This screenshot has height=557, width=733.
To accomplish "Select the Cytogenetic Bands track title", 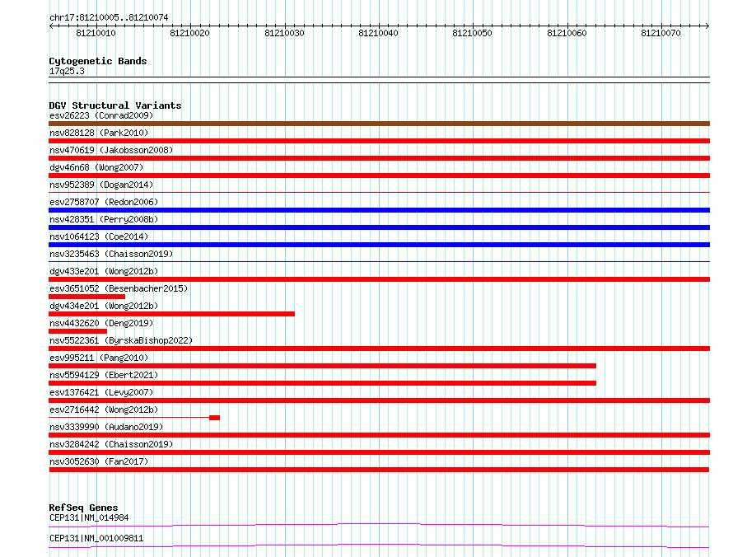I will [98, 61].
